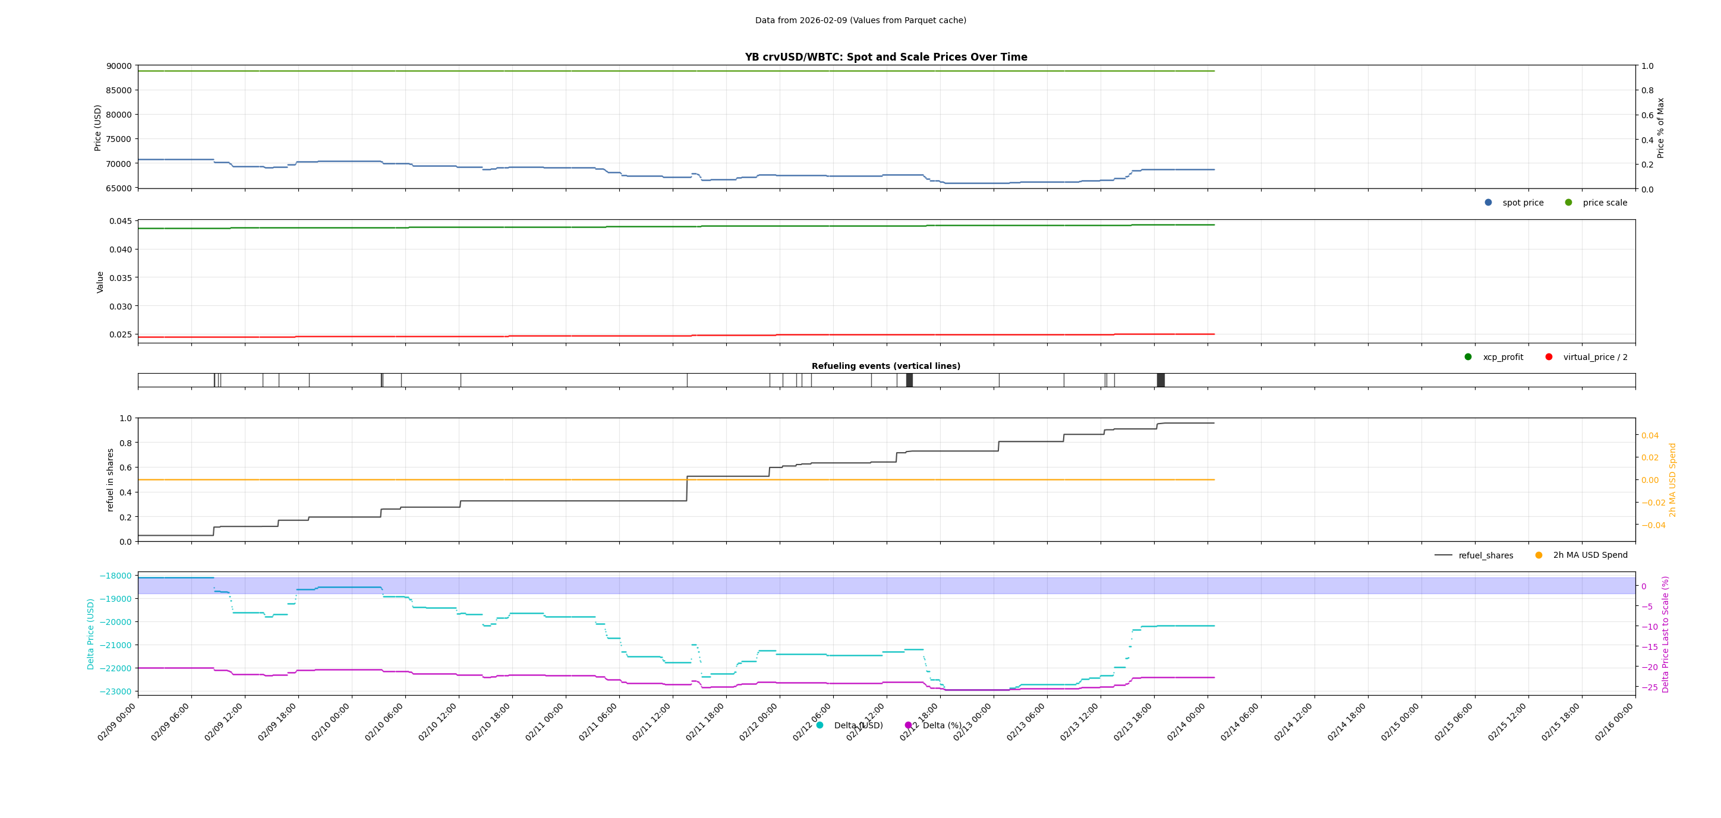Click thick refueling marker near 02/13 18:00
Viewport: 1721px width, 818px height.
click(x=1161, y=380)
